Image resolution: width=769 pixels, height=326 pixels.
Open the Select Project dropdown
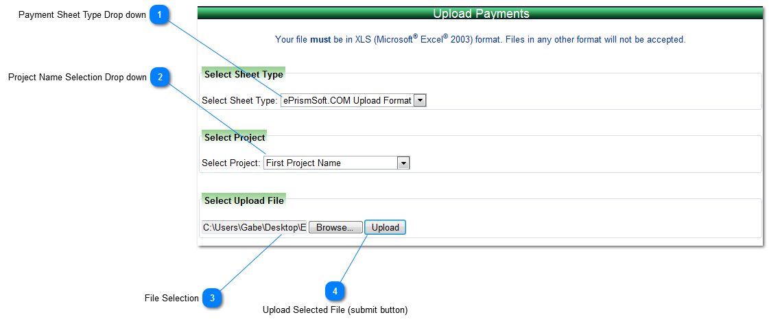(x=336, y=163)
